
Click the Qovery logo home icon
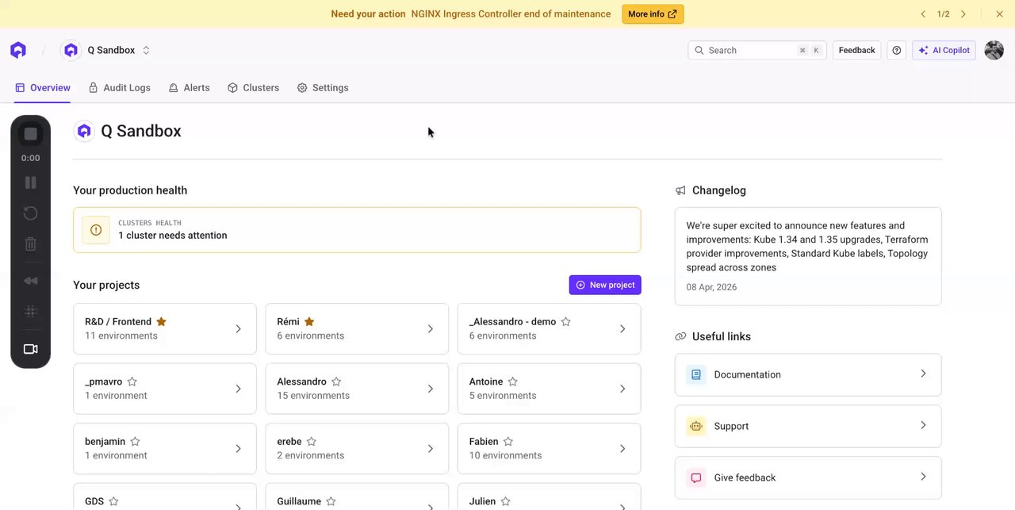18,50
